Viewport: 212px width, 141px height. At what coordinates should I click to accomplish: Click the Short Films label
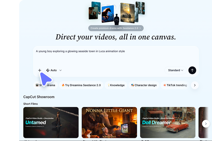[31, 104]
